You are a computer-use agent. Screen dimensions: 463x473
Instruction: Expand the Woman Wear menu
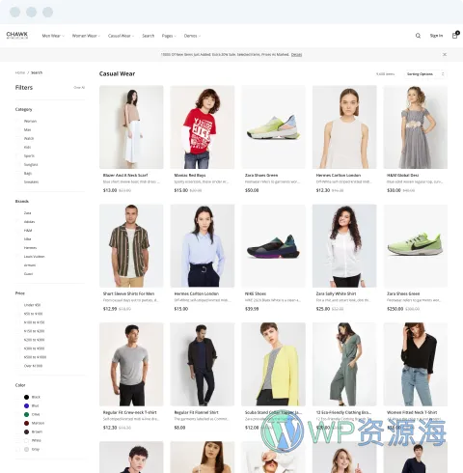click(x=86, y=36)
